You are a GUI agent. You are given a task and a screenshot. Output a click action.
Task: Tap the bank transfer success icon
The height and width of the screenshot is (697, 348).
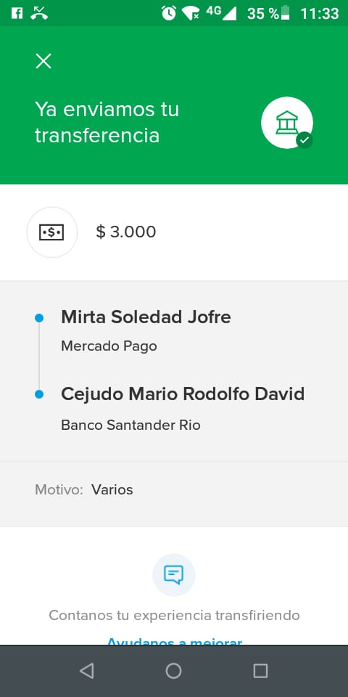click(287, 123)
